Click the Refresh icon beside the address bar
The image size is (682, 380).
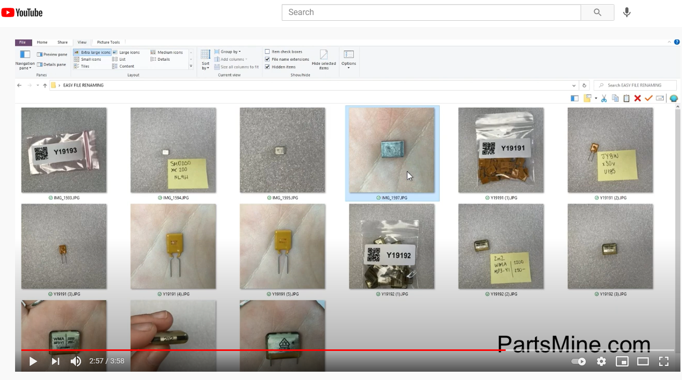point(583,85)
